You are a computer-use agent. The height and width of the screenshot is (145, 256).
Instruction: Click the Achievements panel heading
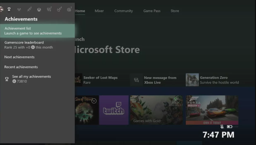(21, 19)
